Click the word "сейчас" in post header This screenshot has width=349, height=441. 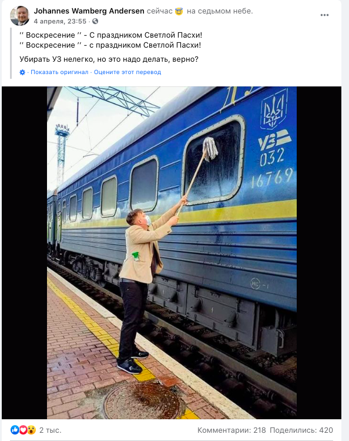(x=160, y=11)
